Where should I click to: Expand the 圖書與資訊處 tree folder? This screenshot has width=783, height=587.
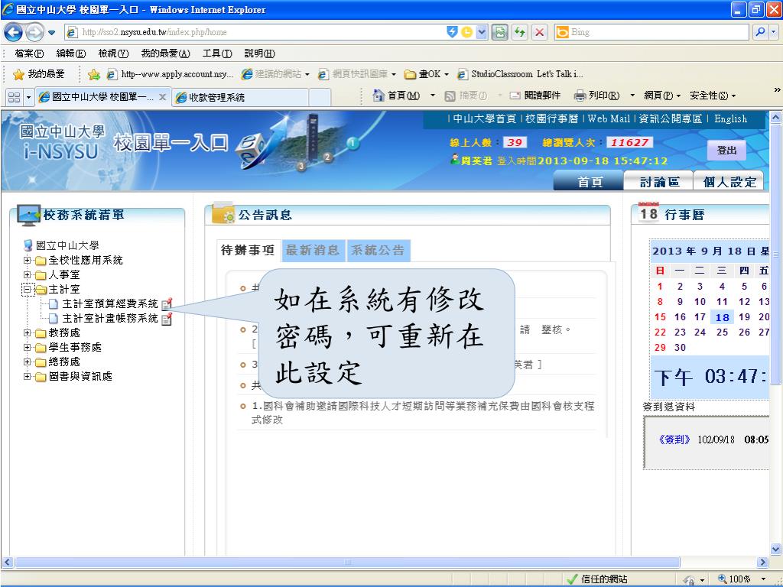click(27, 376)
